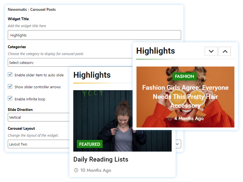Image resolution: width=243 pixels, height=182 pixels.
Task: Click the 10 Months Ago post date
Action: click(96, 170)
